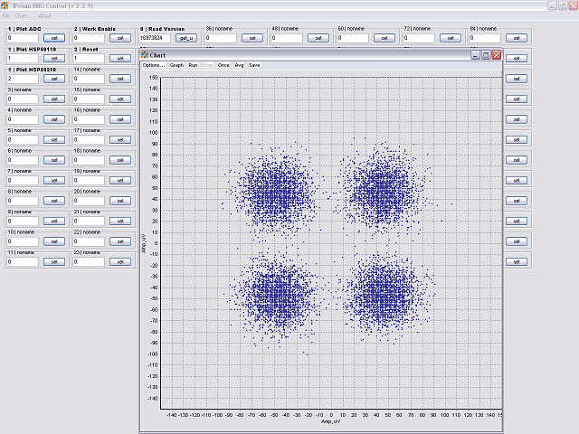Viewport: 579px width, 434px height.
Task: Focus the 48 | noname value field
Action: point(287,38)
